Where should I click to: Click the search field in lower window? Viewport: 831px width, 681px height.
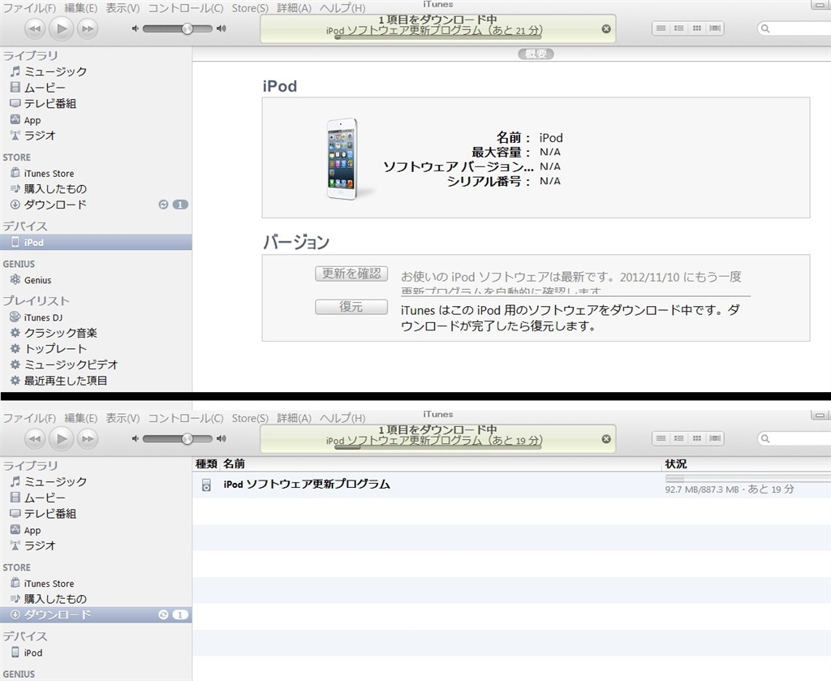[x=794, y=439]
